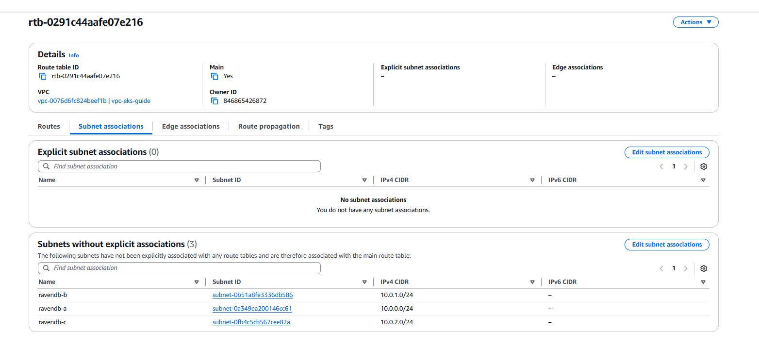Select the ravendb-b name cell
The width and height of the screenshot is (759, 348).
[52, 295]
